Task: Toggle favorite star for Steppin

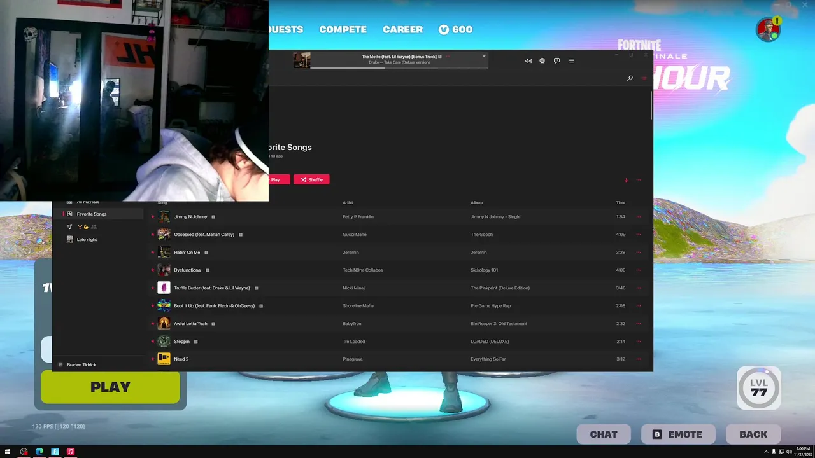Action: (153, 342)
